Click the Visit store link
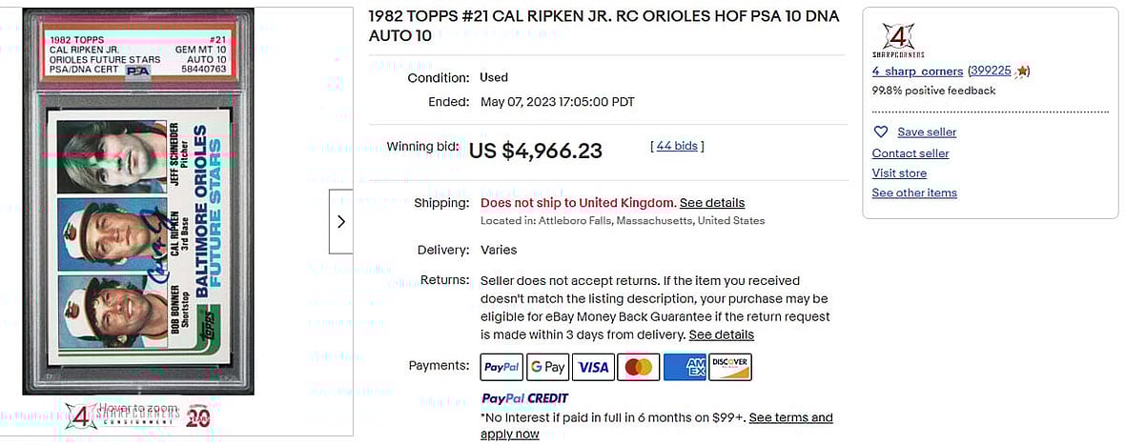1125x445 pixels. [x=899, y=173]
